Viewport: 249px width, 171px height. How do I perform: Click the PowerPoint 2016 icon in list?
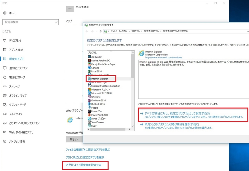(x=89, y=115)
